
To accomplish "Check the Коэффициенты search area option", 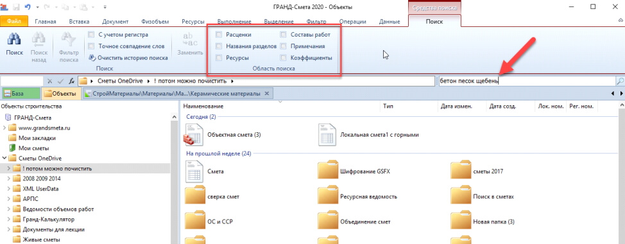I will (284, 58).
